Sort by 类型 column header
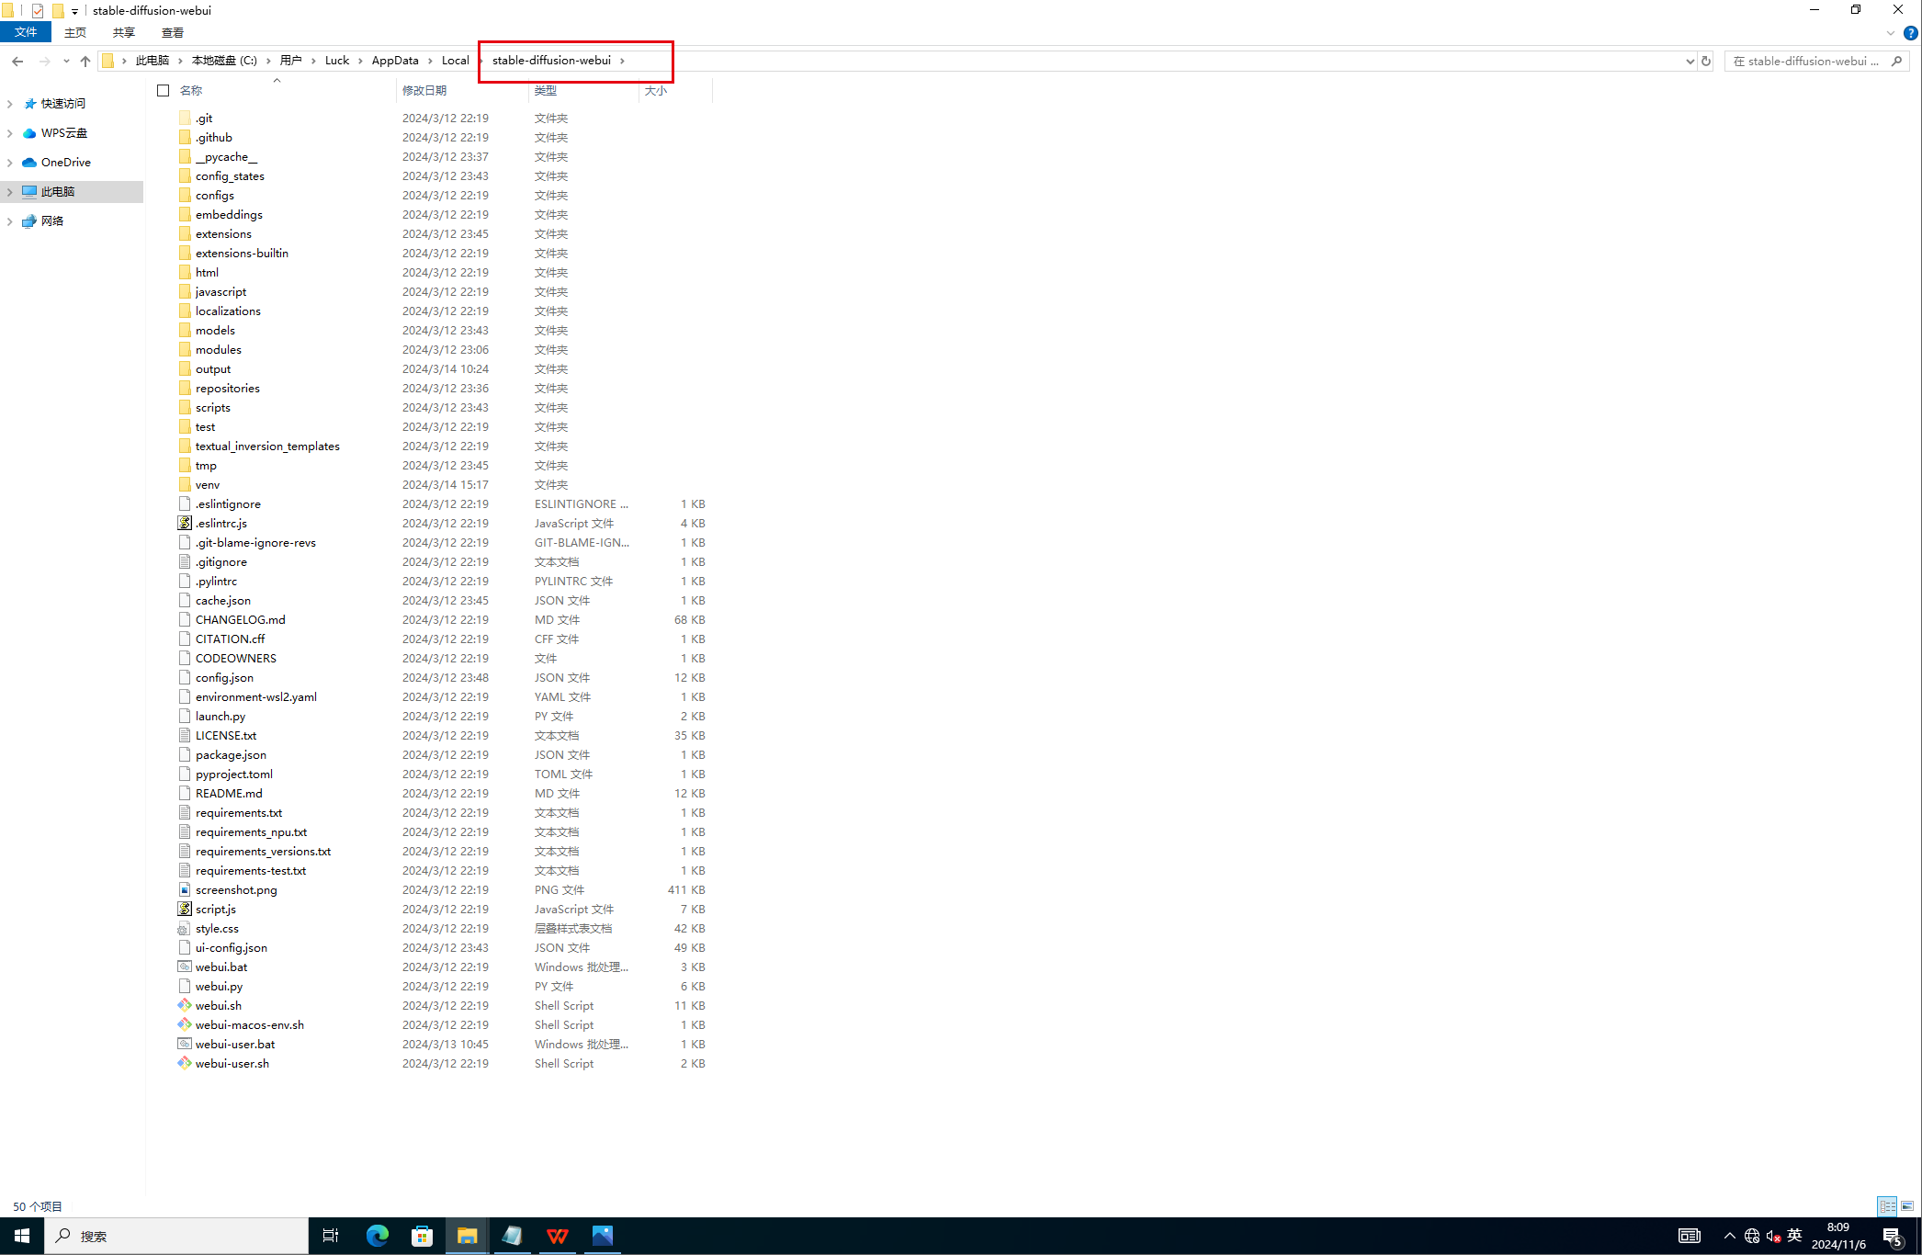Viewport: 1922px width, 1255px height. (546, 90)
